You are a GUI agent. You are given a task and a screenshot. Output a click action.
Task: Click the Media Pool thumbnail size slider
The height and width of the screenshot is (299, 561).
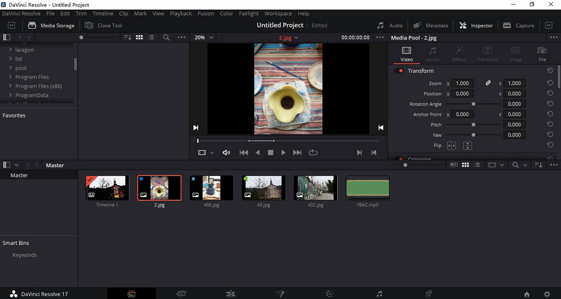405,165
